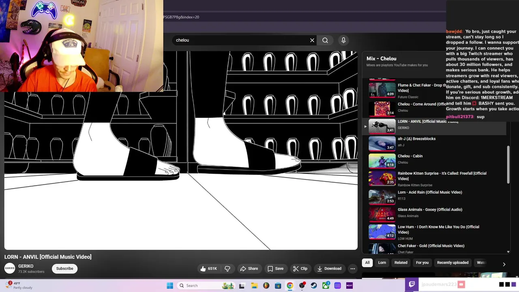
Task: Play Rainbow Kitten Surprise Freefall thumbnail
Action: point(382,178)
